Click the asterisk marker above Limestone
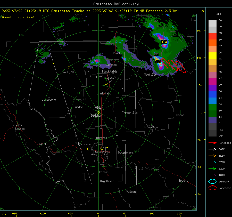This screenshot has height=217, width=232. (x=49, y=97)
